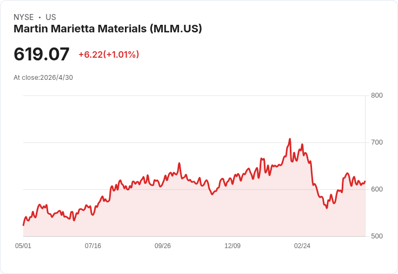
Task: Click the 02/24 date label
Action: coord(302,246)
